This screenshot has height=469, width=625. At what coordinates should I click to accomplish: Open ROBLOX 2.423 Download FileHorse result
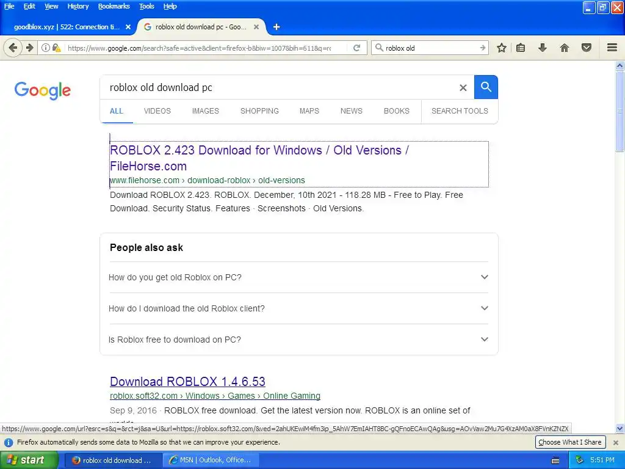[259, 158]
